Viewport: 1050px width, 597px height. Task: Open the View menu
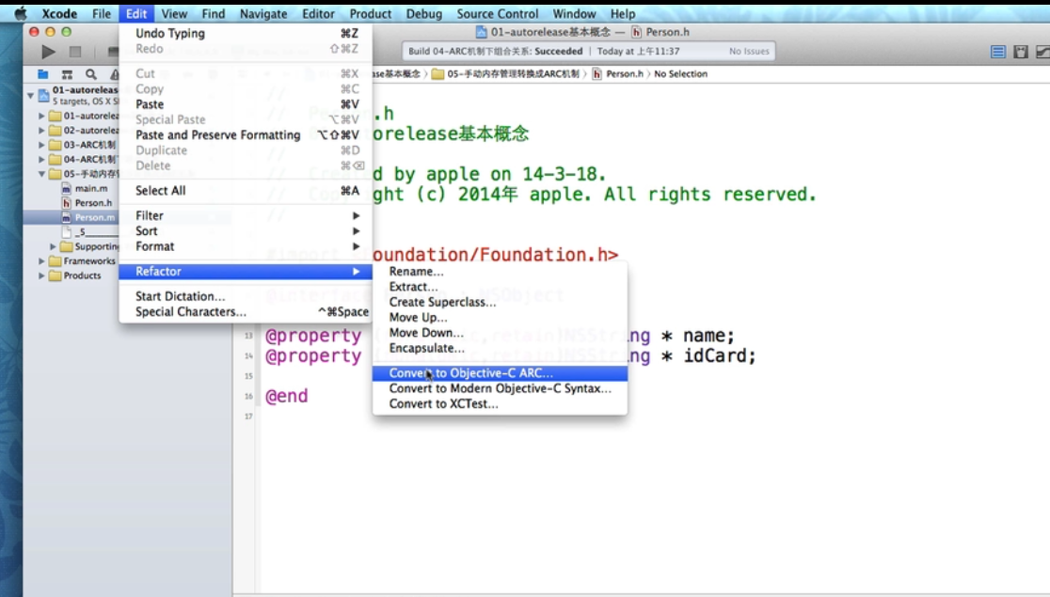[174, 13]
